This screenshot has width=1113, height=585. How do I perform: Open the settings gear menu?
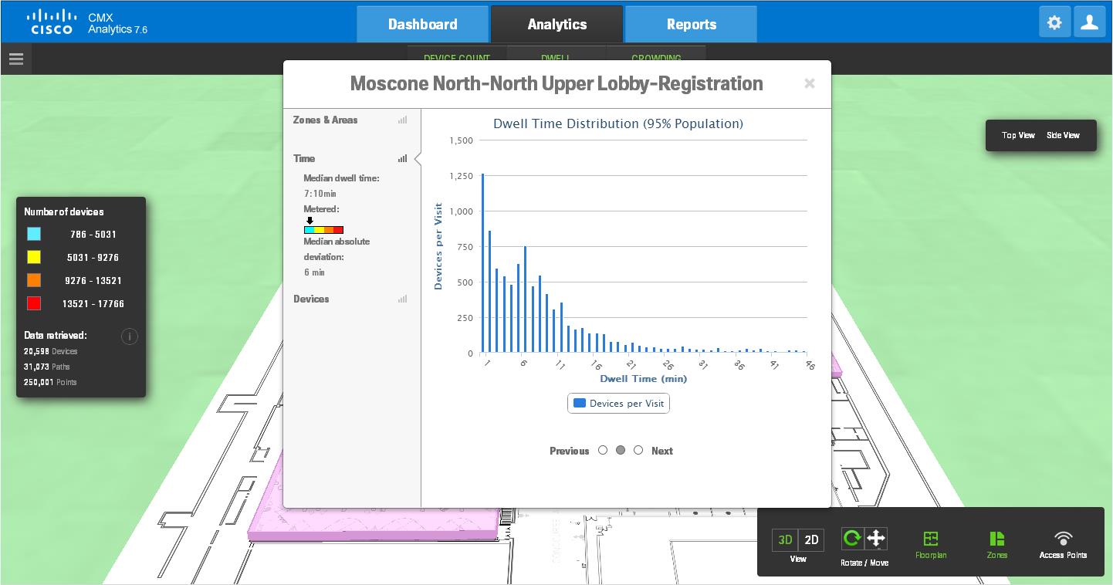pyautogui.click(x=1054, y=23)
